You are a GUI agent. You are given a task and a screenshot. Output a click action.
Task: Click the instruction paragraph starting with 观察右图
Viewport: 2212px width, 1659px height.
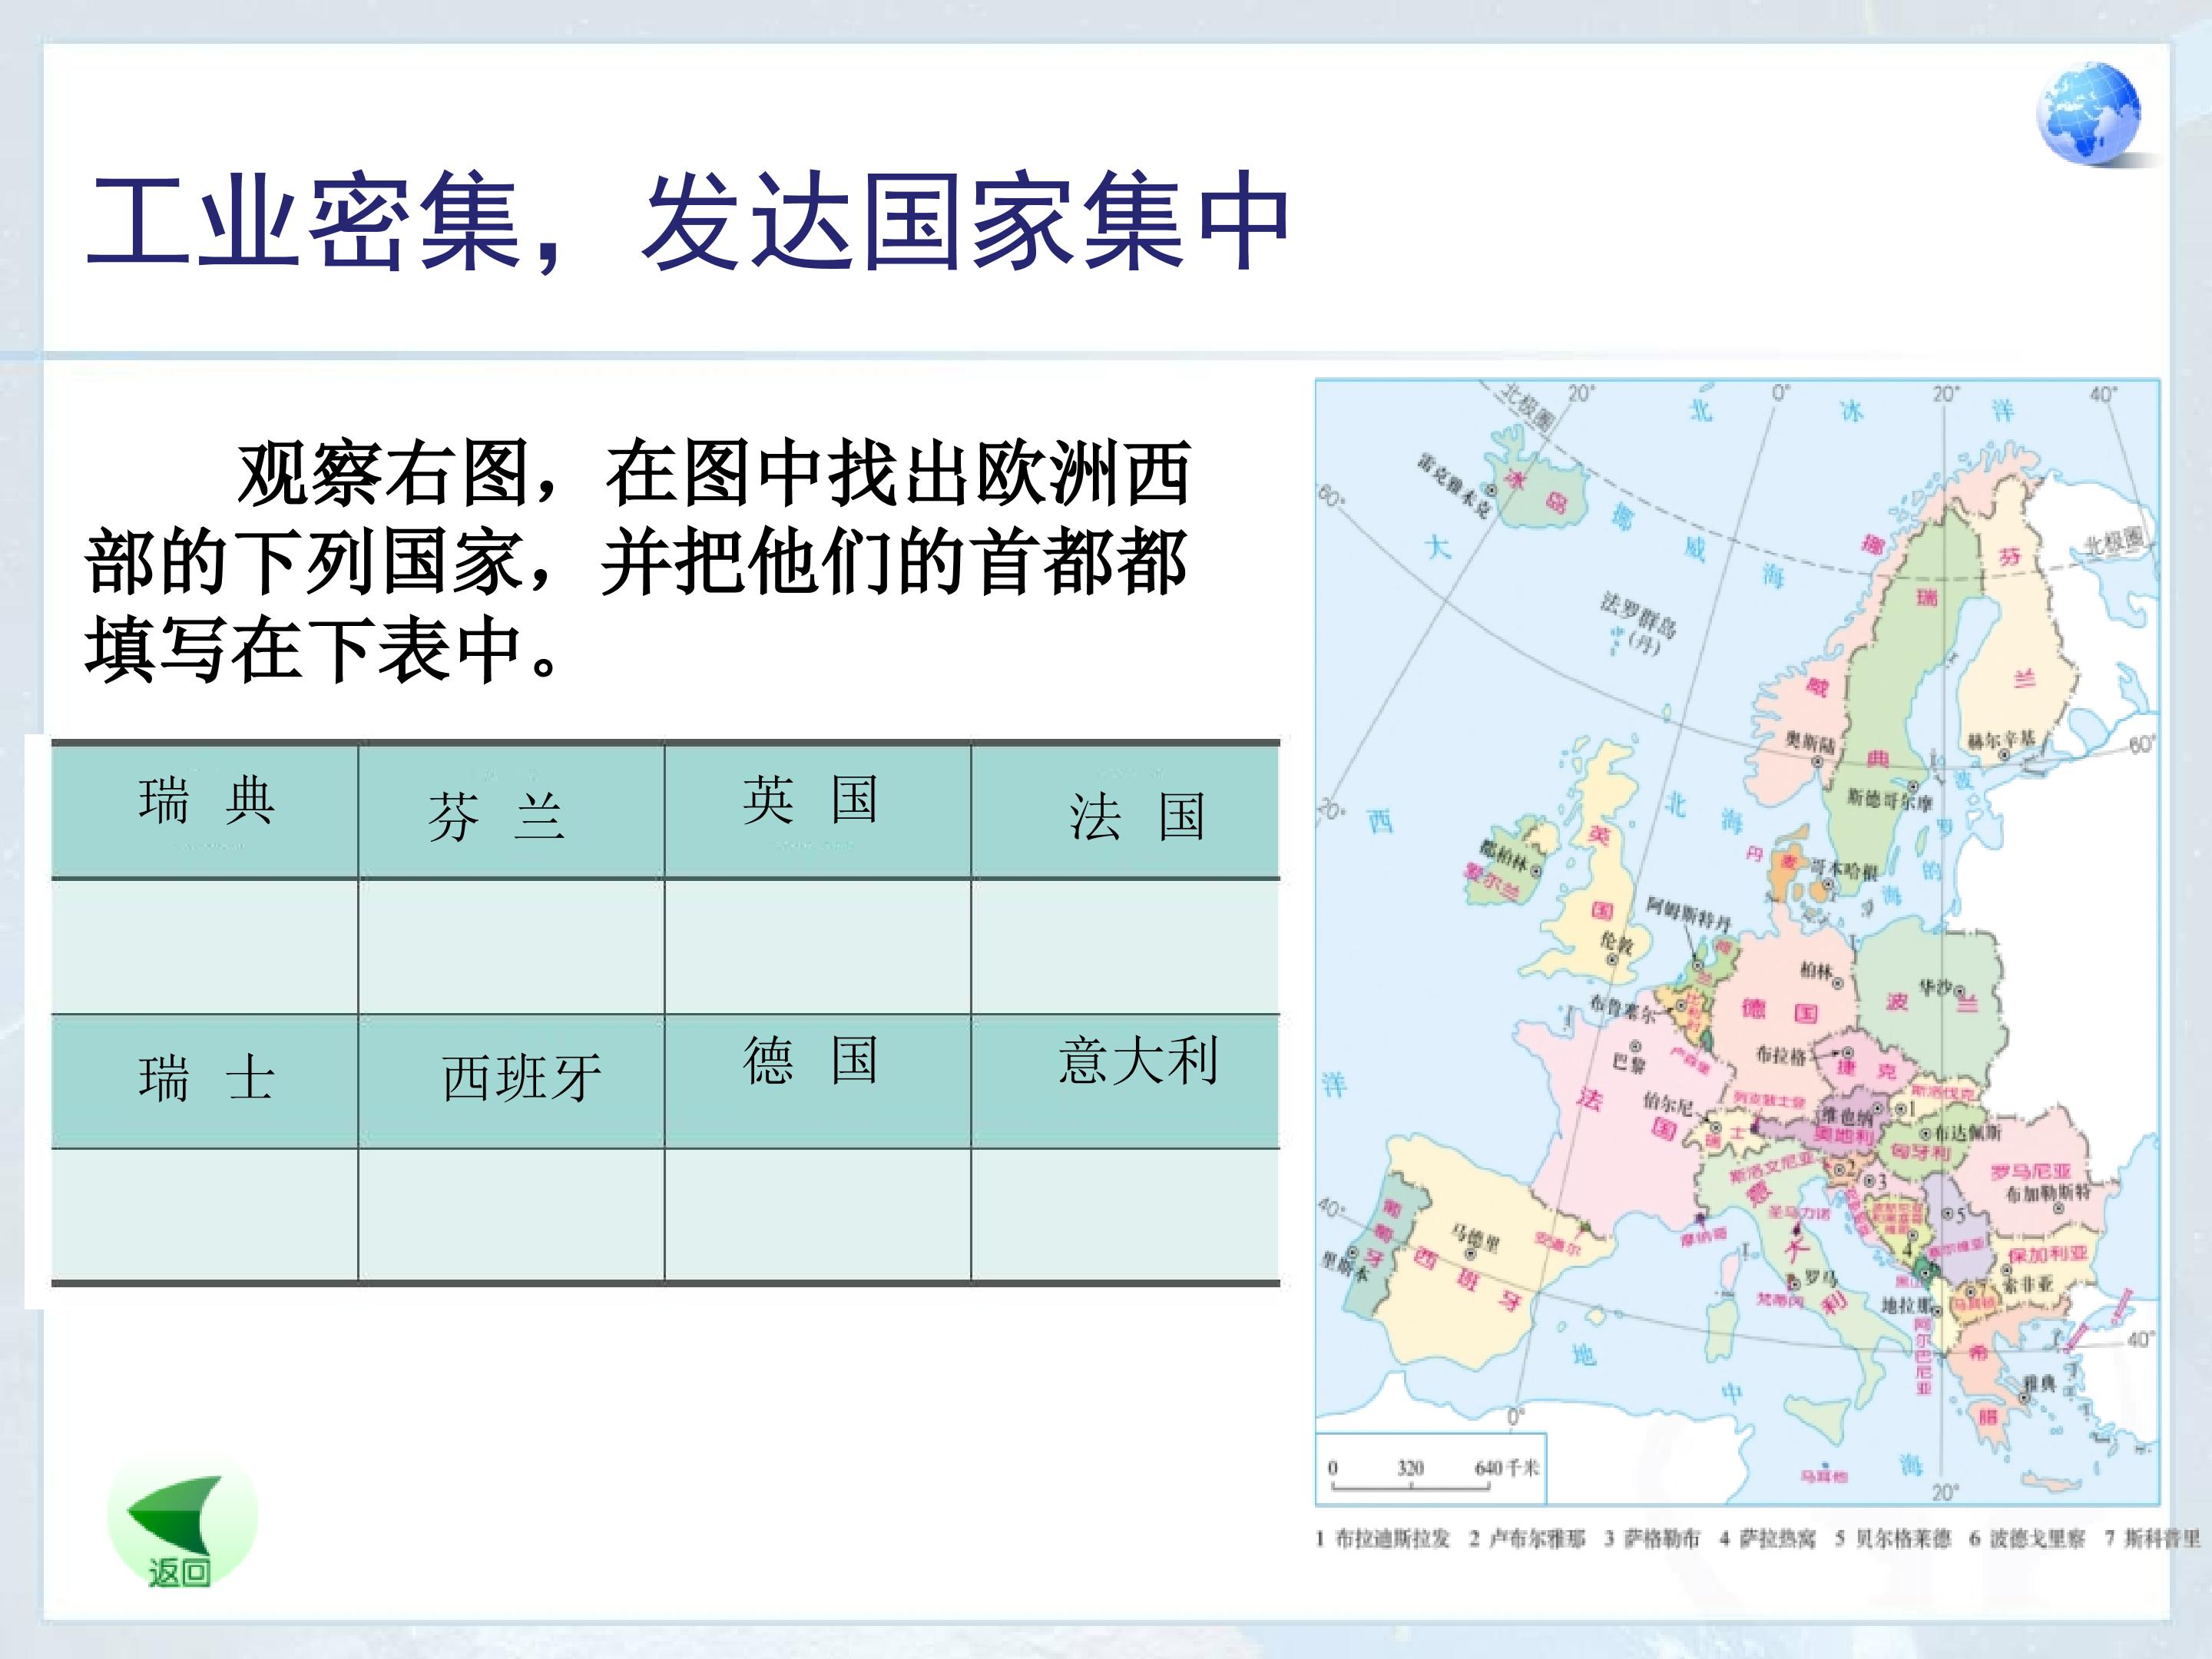637,560
